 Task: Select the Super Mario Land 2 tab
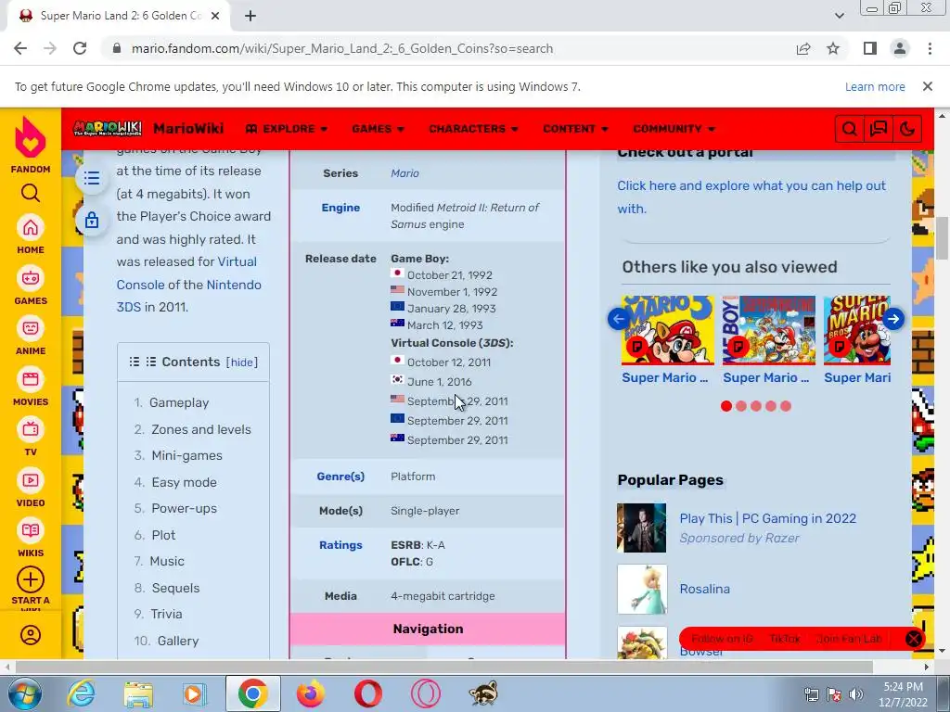(120, 16)
